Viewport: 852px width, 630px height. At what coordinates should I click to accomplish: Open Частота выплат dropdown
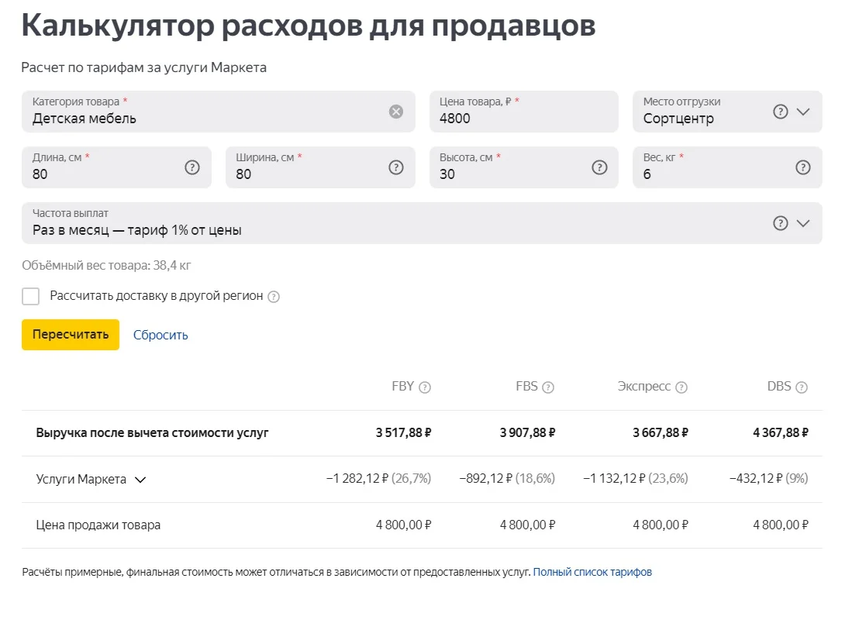coord(803,223)
